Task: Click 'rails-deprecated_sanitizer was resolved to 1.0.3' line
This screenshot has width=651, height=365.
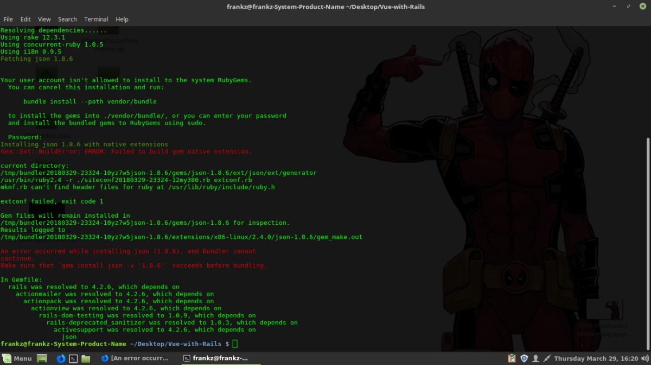Action: point(172,322)
